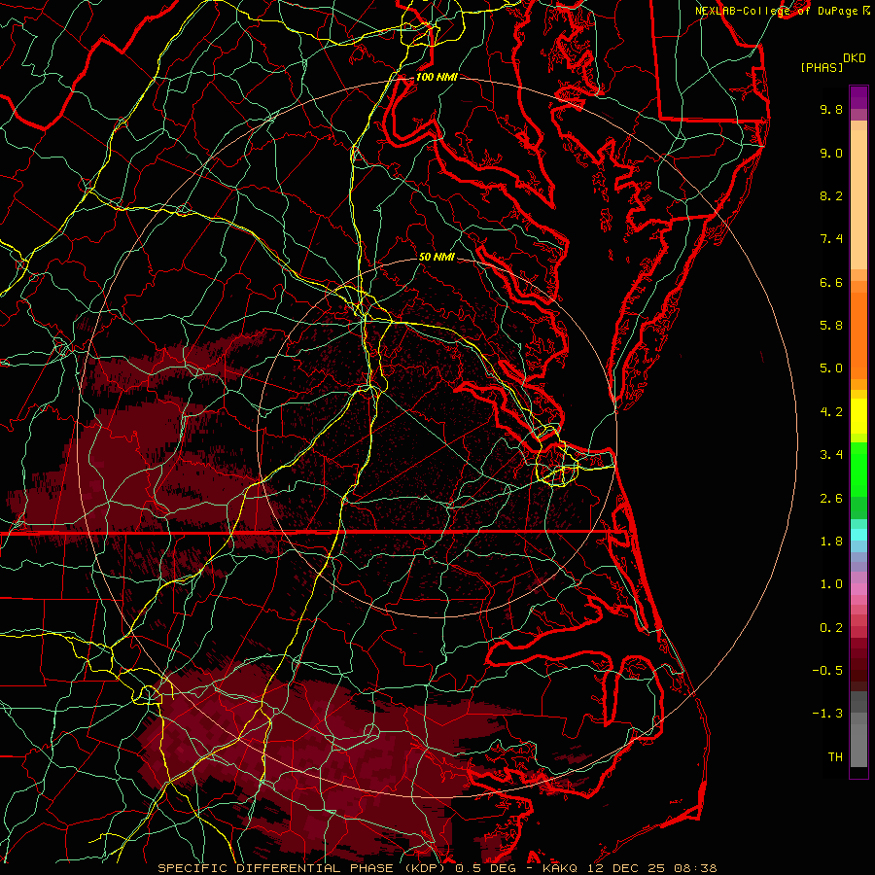Pick the yellow segment of the color bar
This screenshot has height=875, width=875.
(x=858, y=416)
